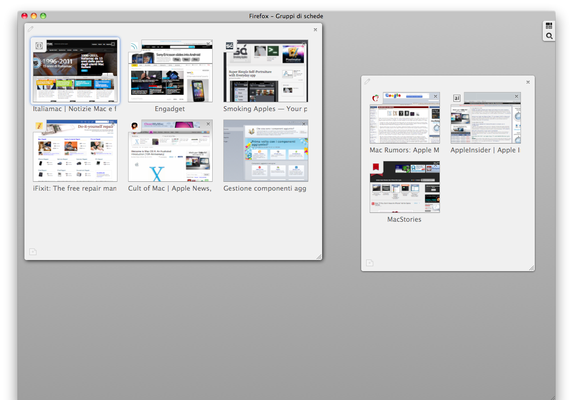Open the Mac Rumors tab thumbnail
573x400 pixels.
click(x=405, y=118)
